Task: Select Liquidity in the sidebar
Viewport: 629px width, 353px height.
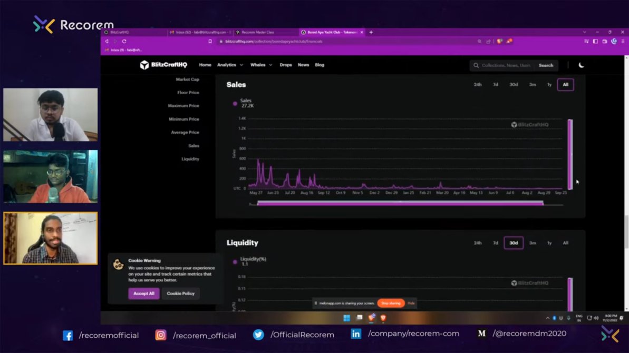Action: (x=190, y=159)
